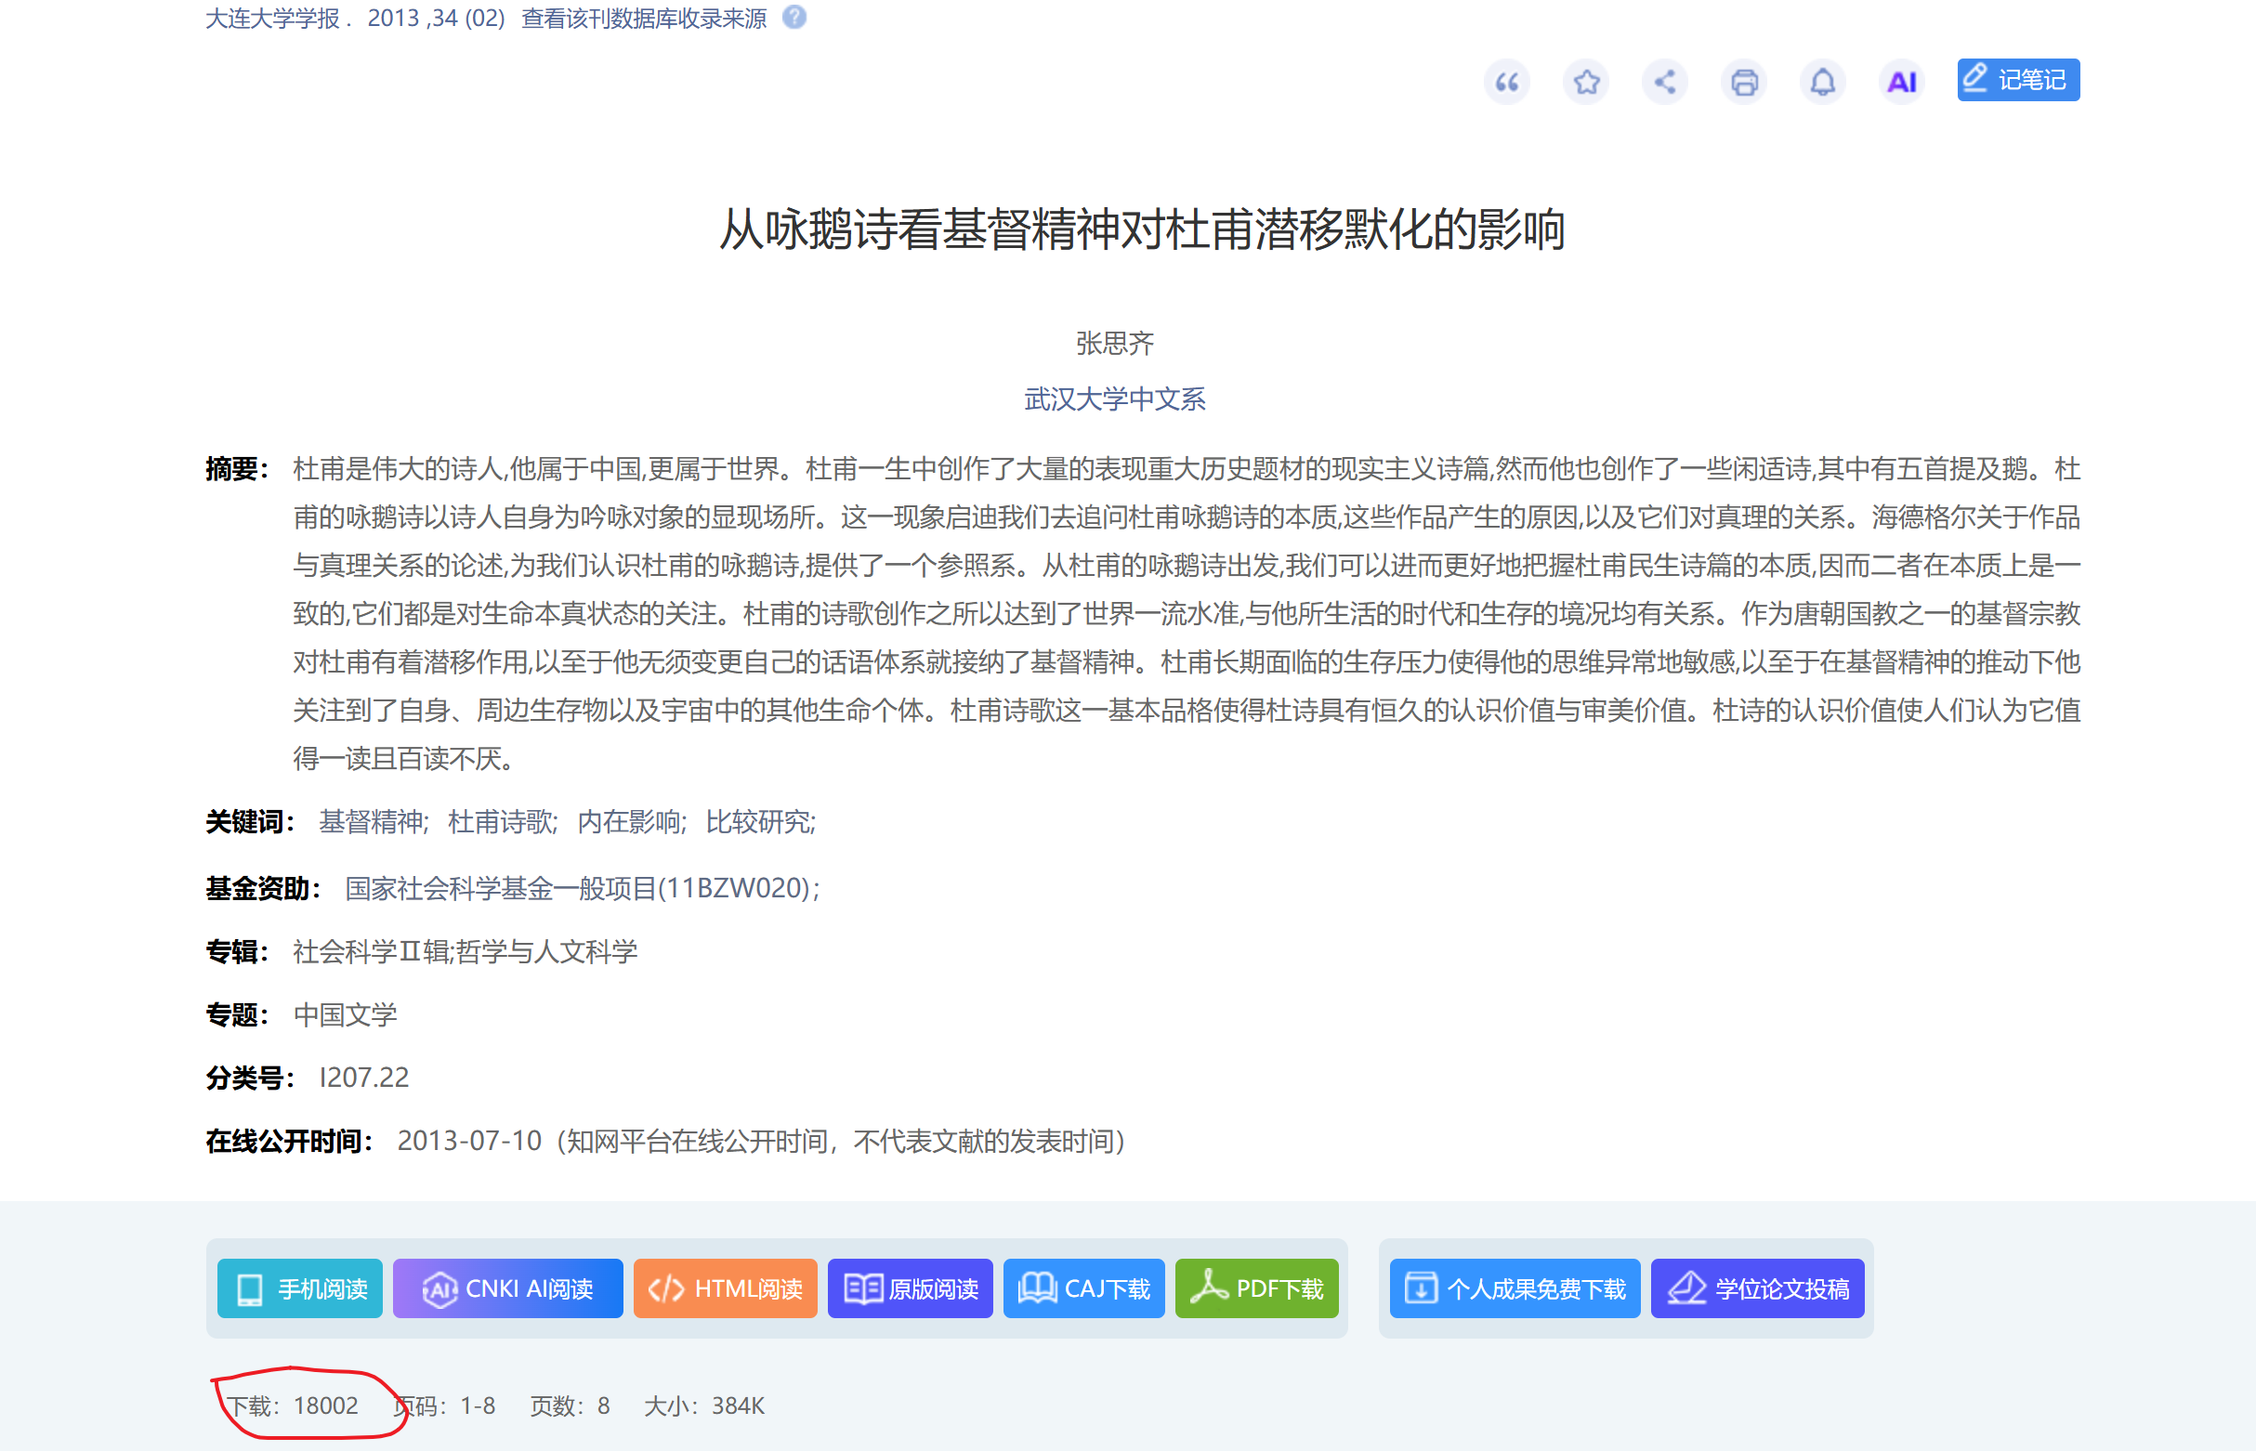
Task: Download the CAJ file
Action: pos(1083,1288)
